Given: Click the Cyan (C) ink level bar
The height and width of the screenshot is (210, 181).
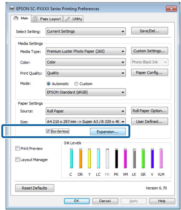Looking at the screenshot, I should coord(71,158).
